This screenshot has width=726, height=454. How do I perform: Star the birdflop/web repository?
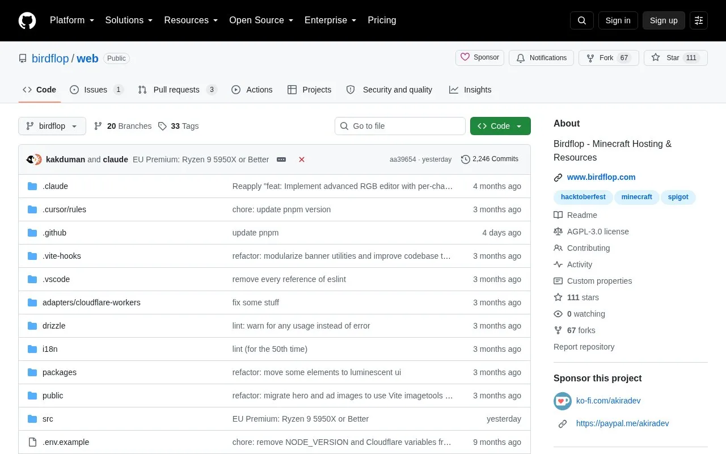[676, 58]
